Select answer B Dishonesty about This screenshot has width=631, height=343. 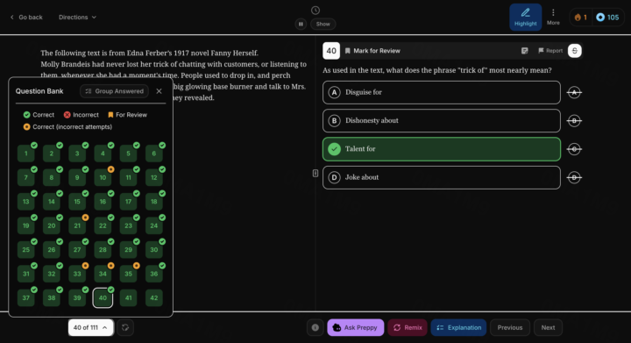442,121
